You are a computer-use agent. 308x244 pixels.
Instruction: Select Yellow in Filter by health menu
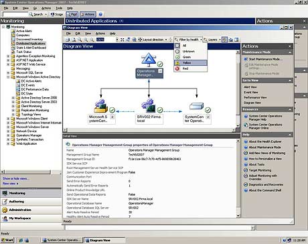point(191,63)
